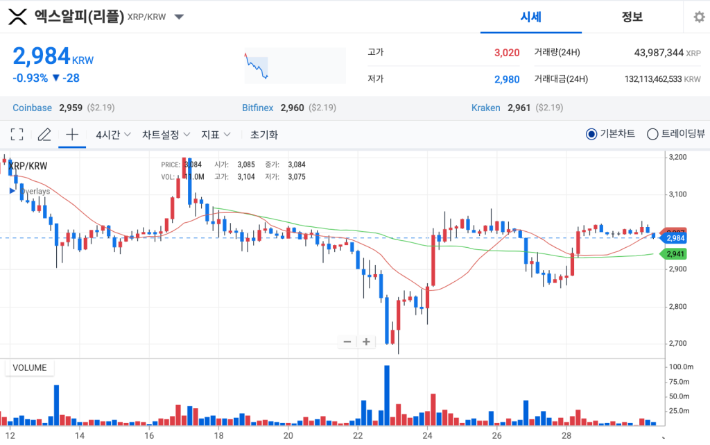
Task: Open the settings gear icon
Action: (699, 17)
